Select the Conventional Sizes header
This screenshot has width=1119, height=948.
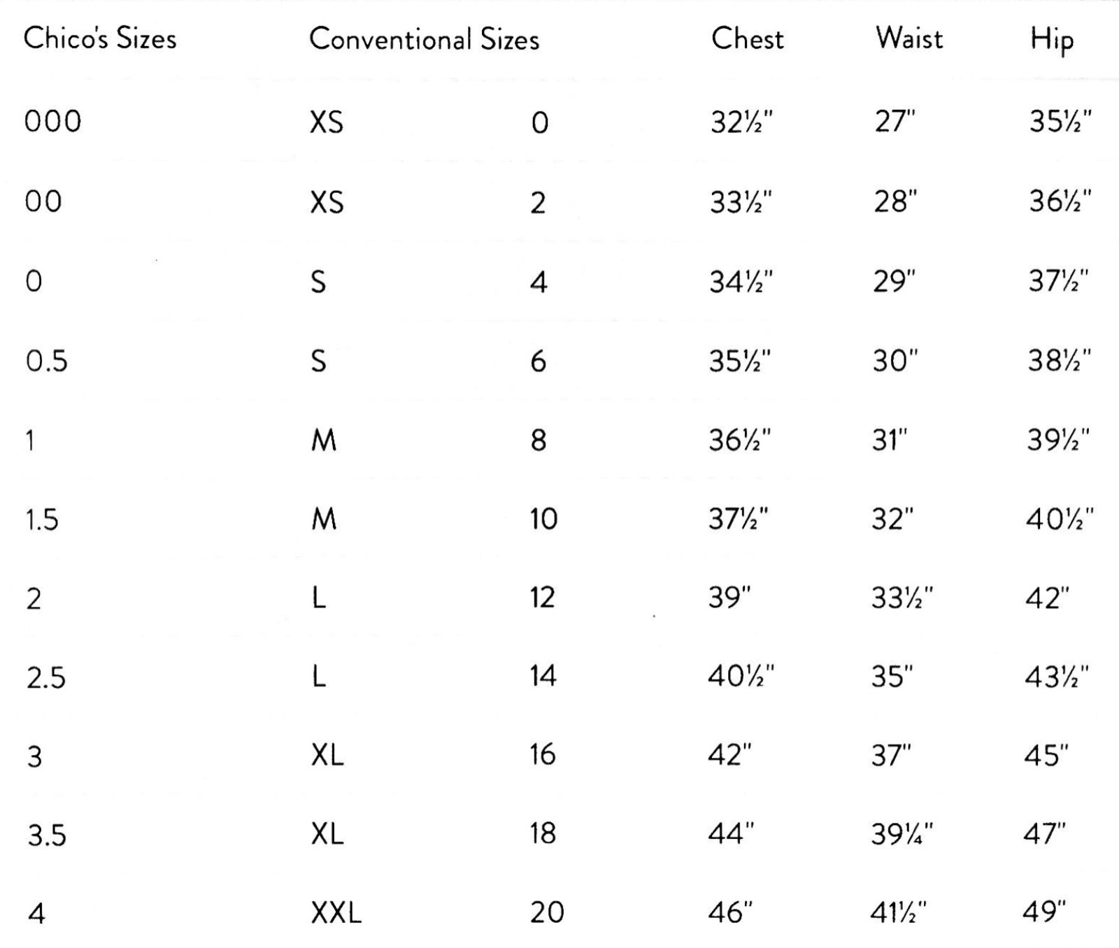click(425, 39)
